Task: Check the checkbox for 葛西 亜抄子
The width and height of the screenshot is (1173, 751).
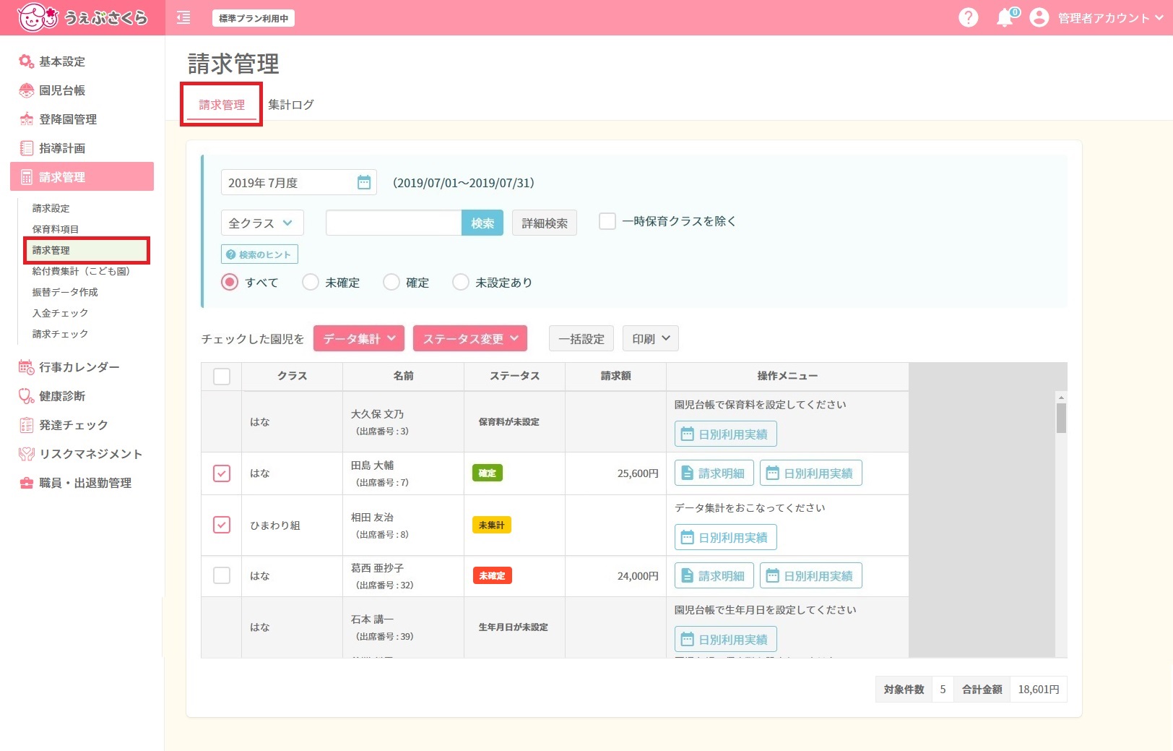Action: [x=222, y=575]
